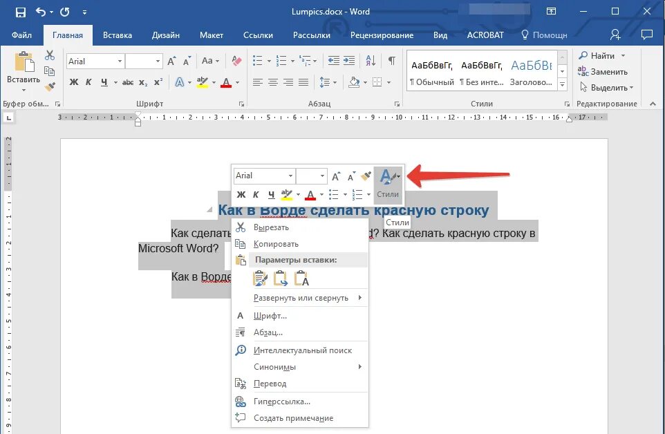This screenshot has height=434, width=665.
Task: Click ribbon Cut scissors icon
Action: (x=50, y=55)
